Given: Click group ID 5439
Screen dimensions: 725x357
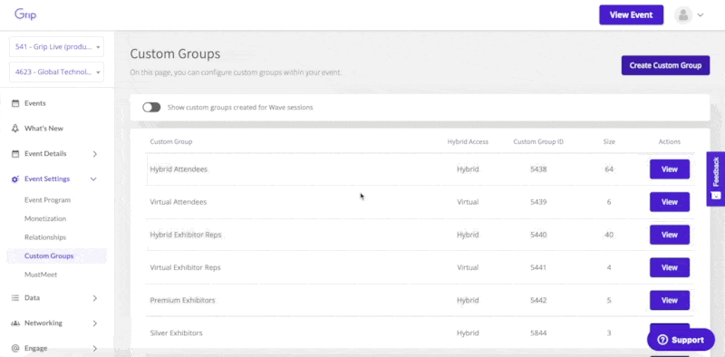Looking at the screenshot, I should (x=538, y=202).
